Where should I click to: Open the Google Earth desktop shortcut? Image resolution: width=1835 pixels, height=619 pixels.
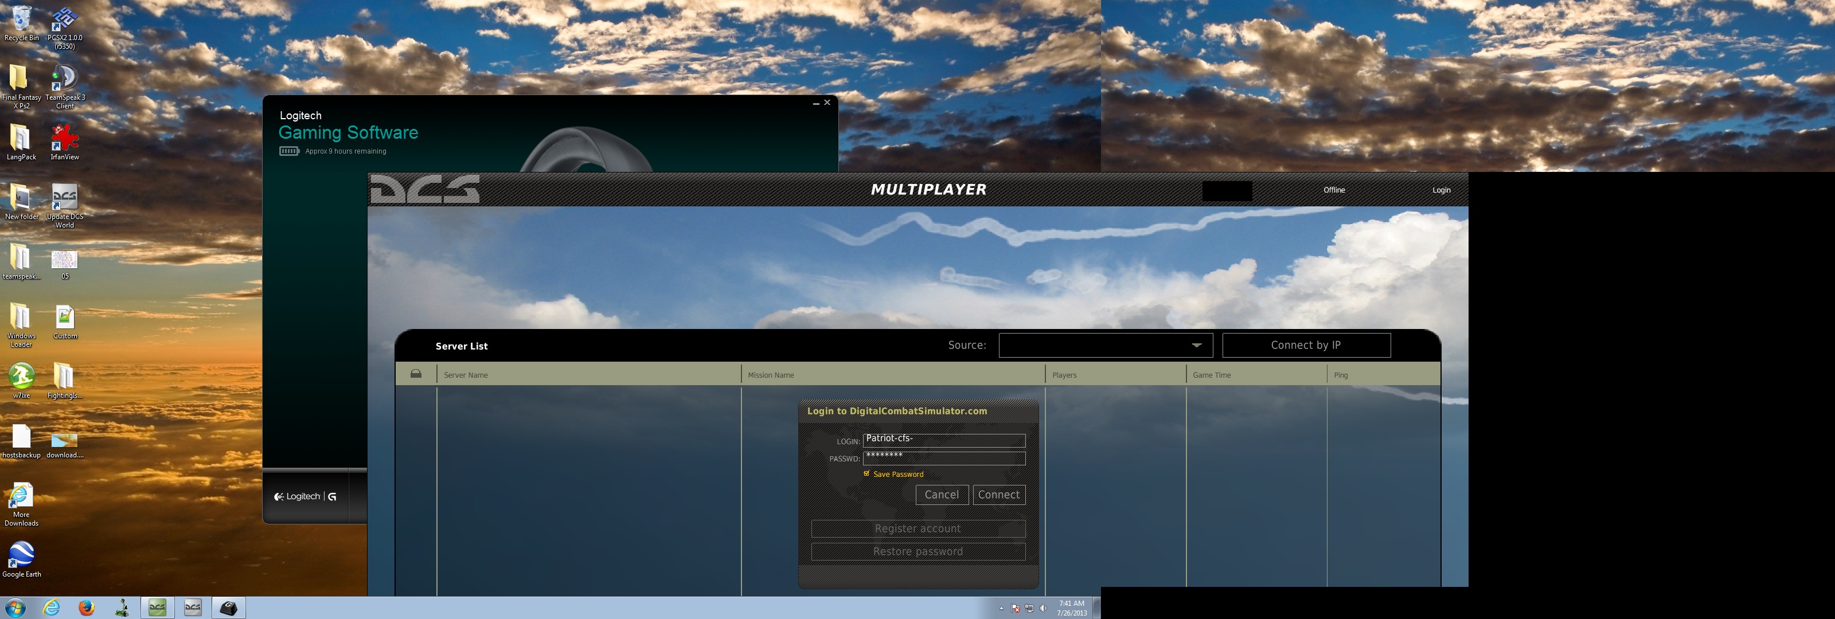21,560
